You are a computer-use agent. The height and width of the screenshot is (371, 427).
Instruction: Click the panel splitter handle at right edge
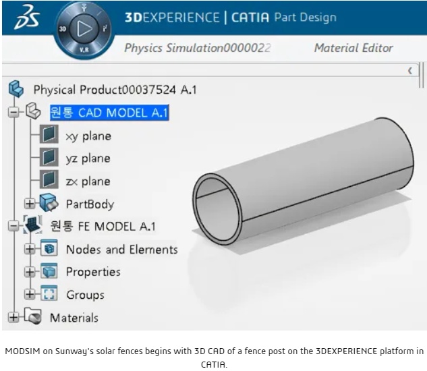pyautogui.click(x=422, y=74)
